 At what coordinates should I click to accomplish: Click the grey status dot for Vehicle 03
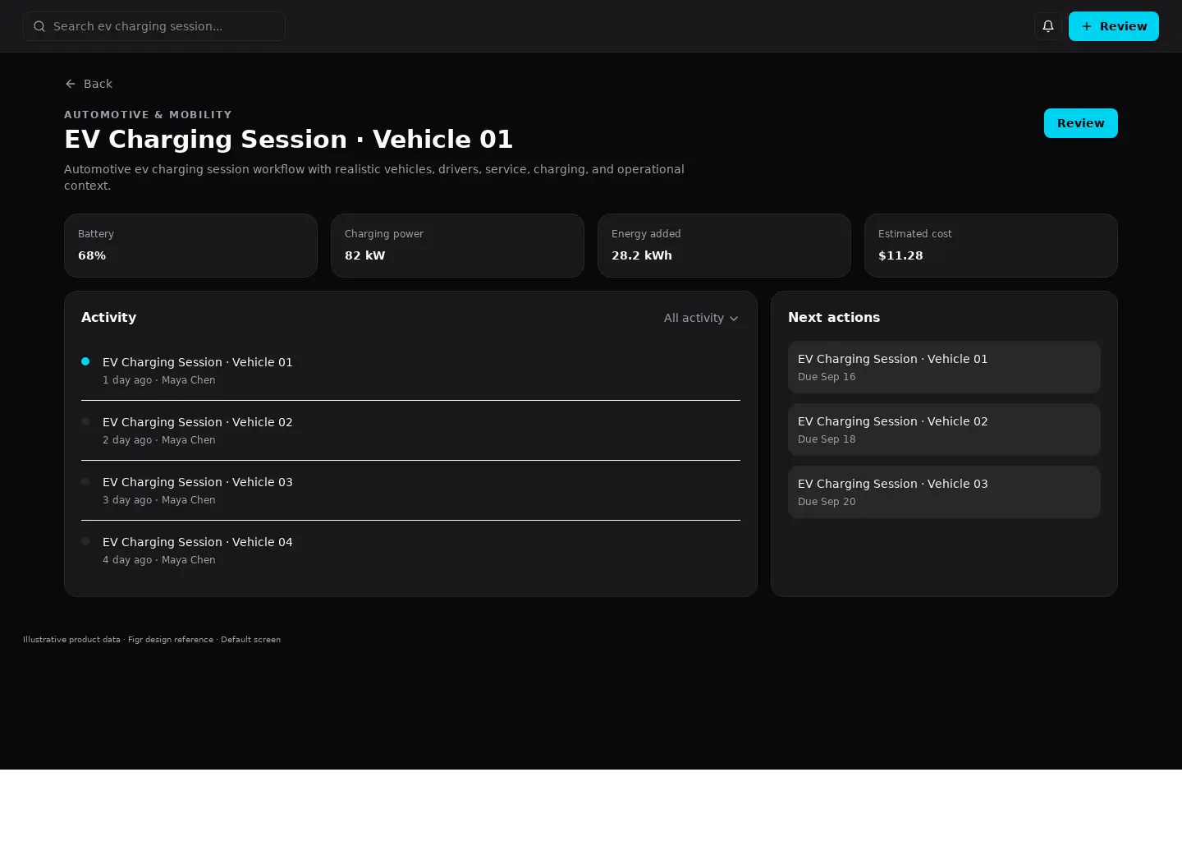(85, 481)
